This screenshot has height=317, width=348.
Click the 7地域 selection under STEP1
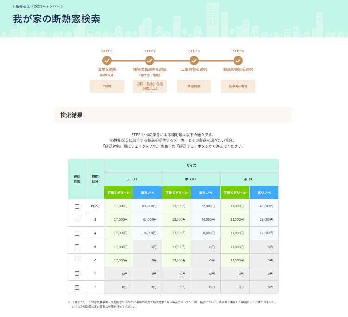tap(107, 86)
